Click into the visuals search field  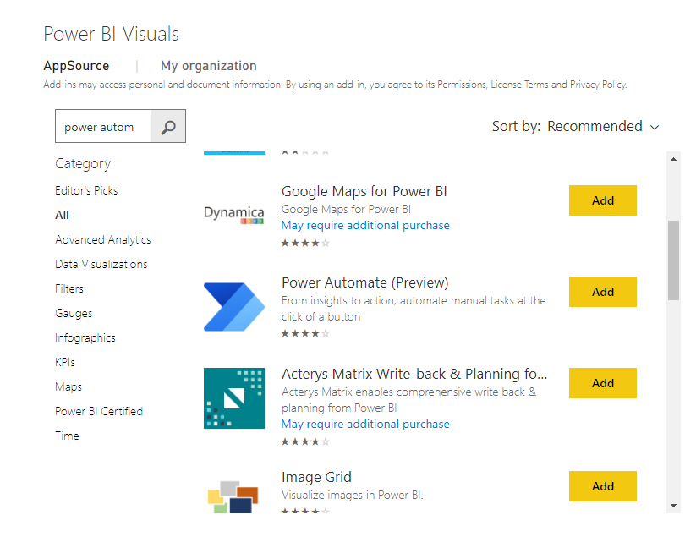[103, 127]
